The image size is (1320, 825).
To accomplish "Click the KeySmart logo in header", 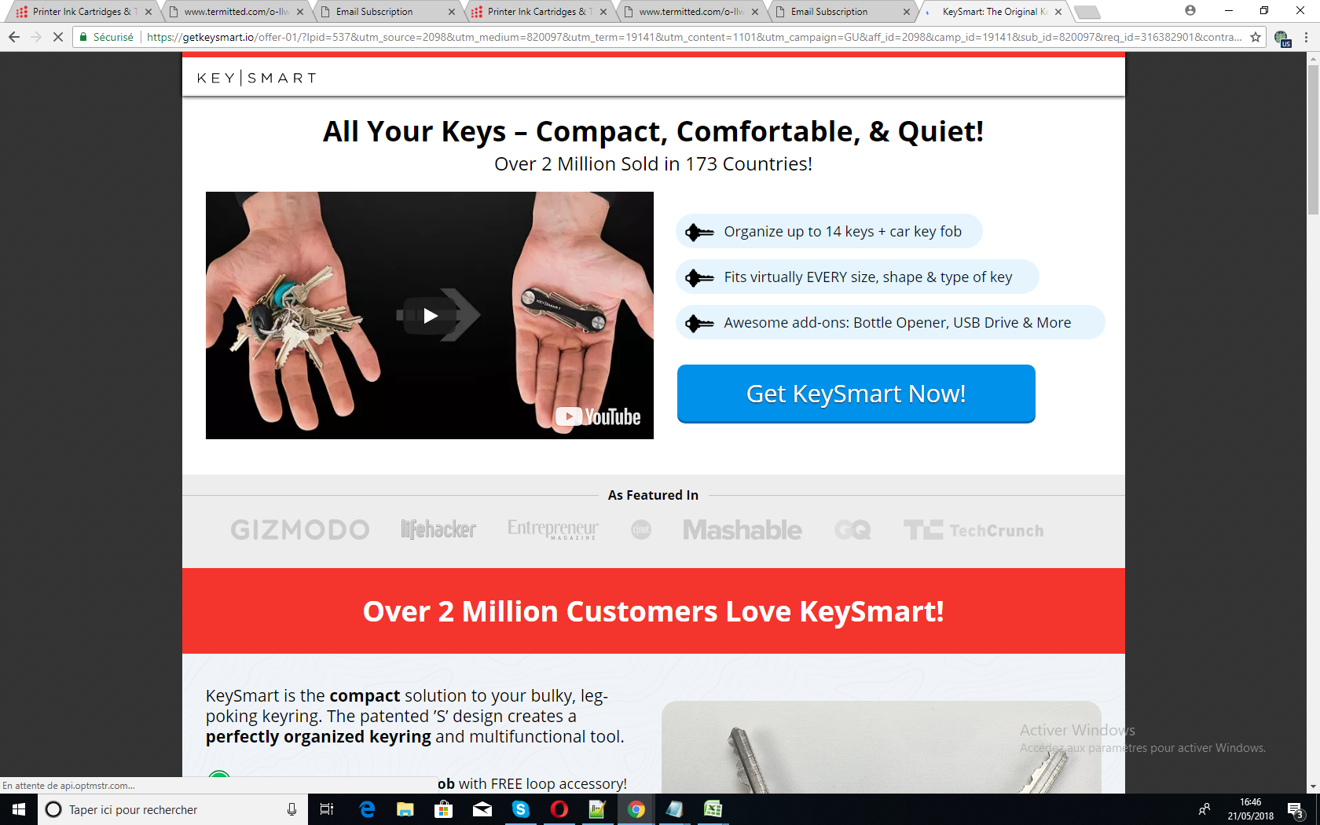I will [x=257, y=78].
